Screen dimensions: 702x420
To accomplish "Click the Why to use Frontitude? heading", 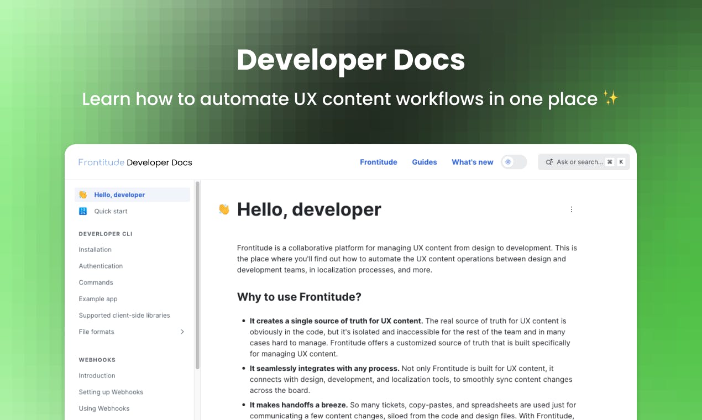I will coord(299,297).
